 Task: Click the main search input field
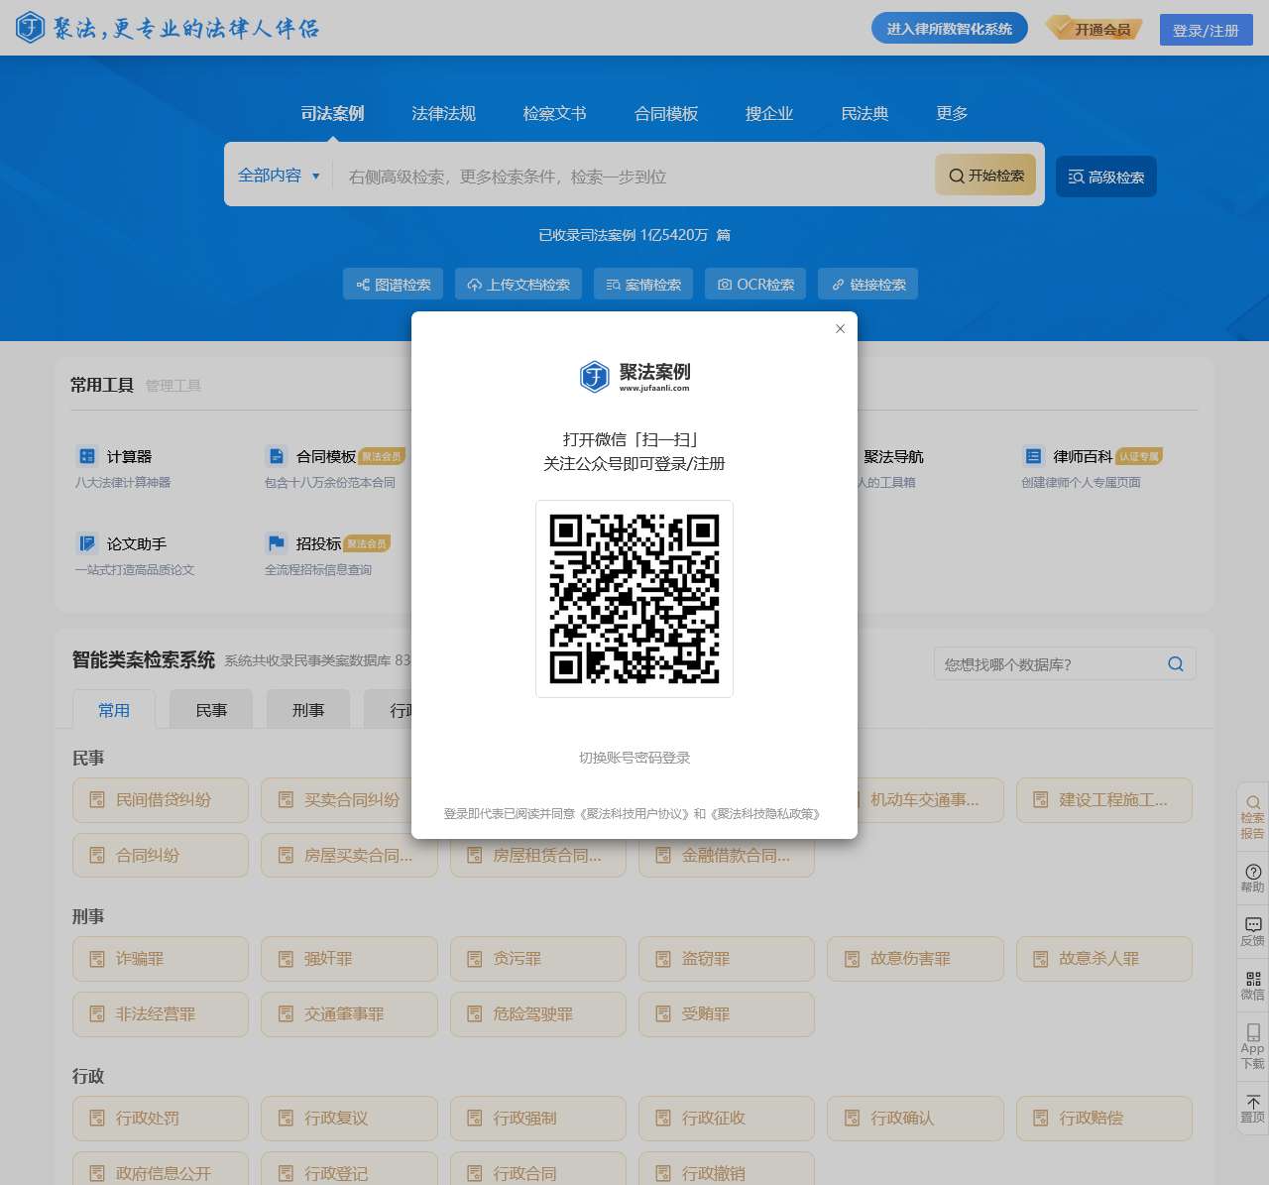634,176
